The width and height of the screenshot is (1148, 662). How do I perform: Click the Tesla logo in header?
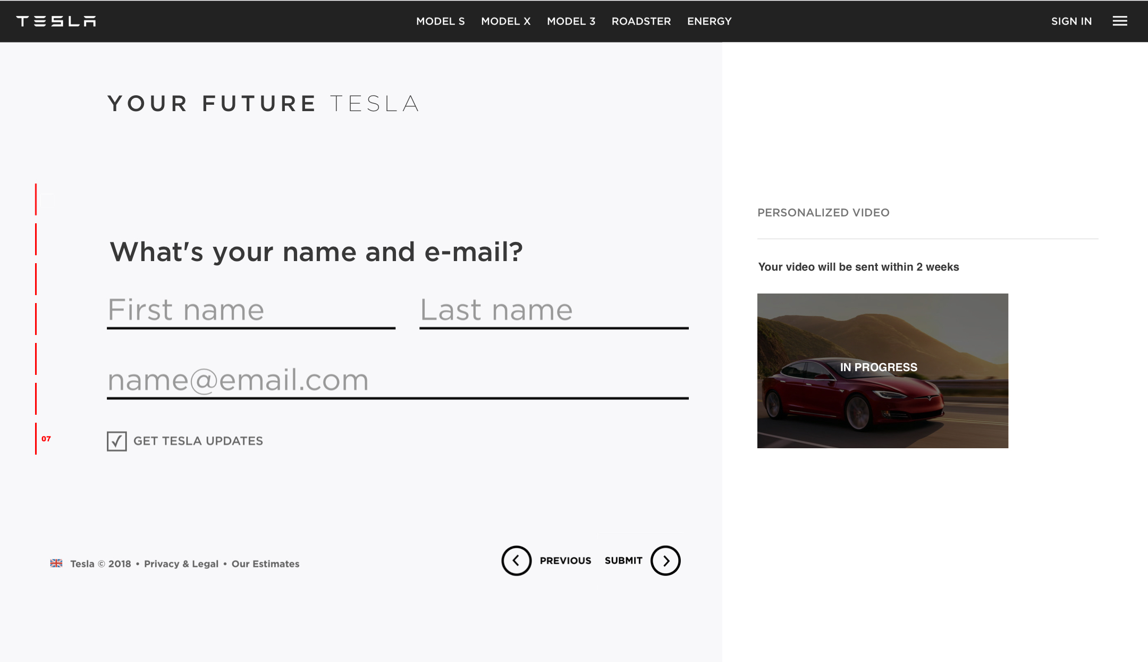coord(56,21)
